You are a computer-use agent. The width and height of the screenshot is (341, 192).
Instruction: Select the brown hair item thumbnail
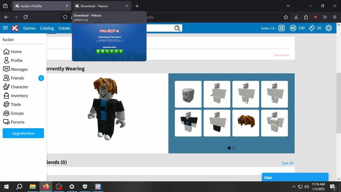[x=246, y=123]
